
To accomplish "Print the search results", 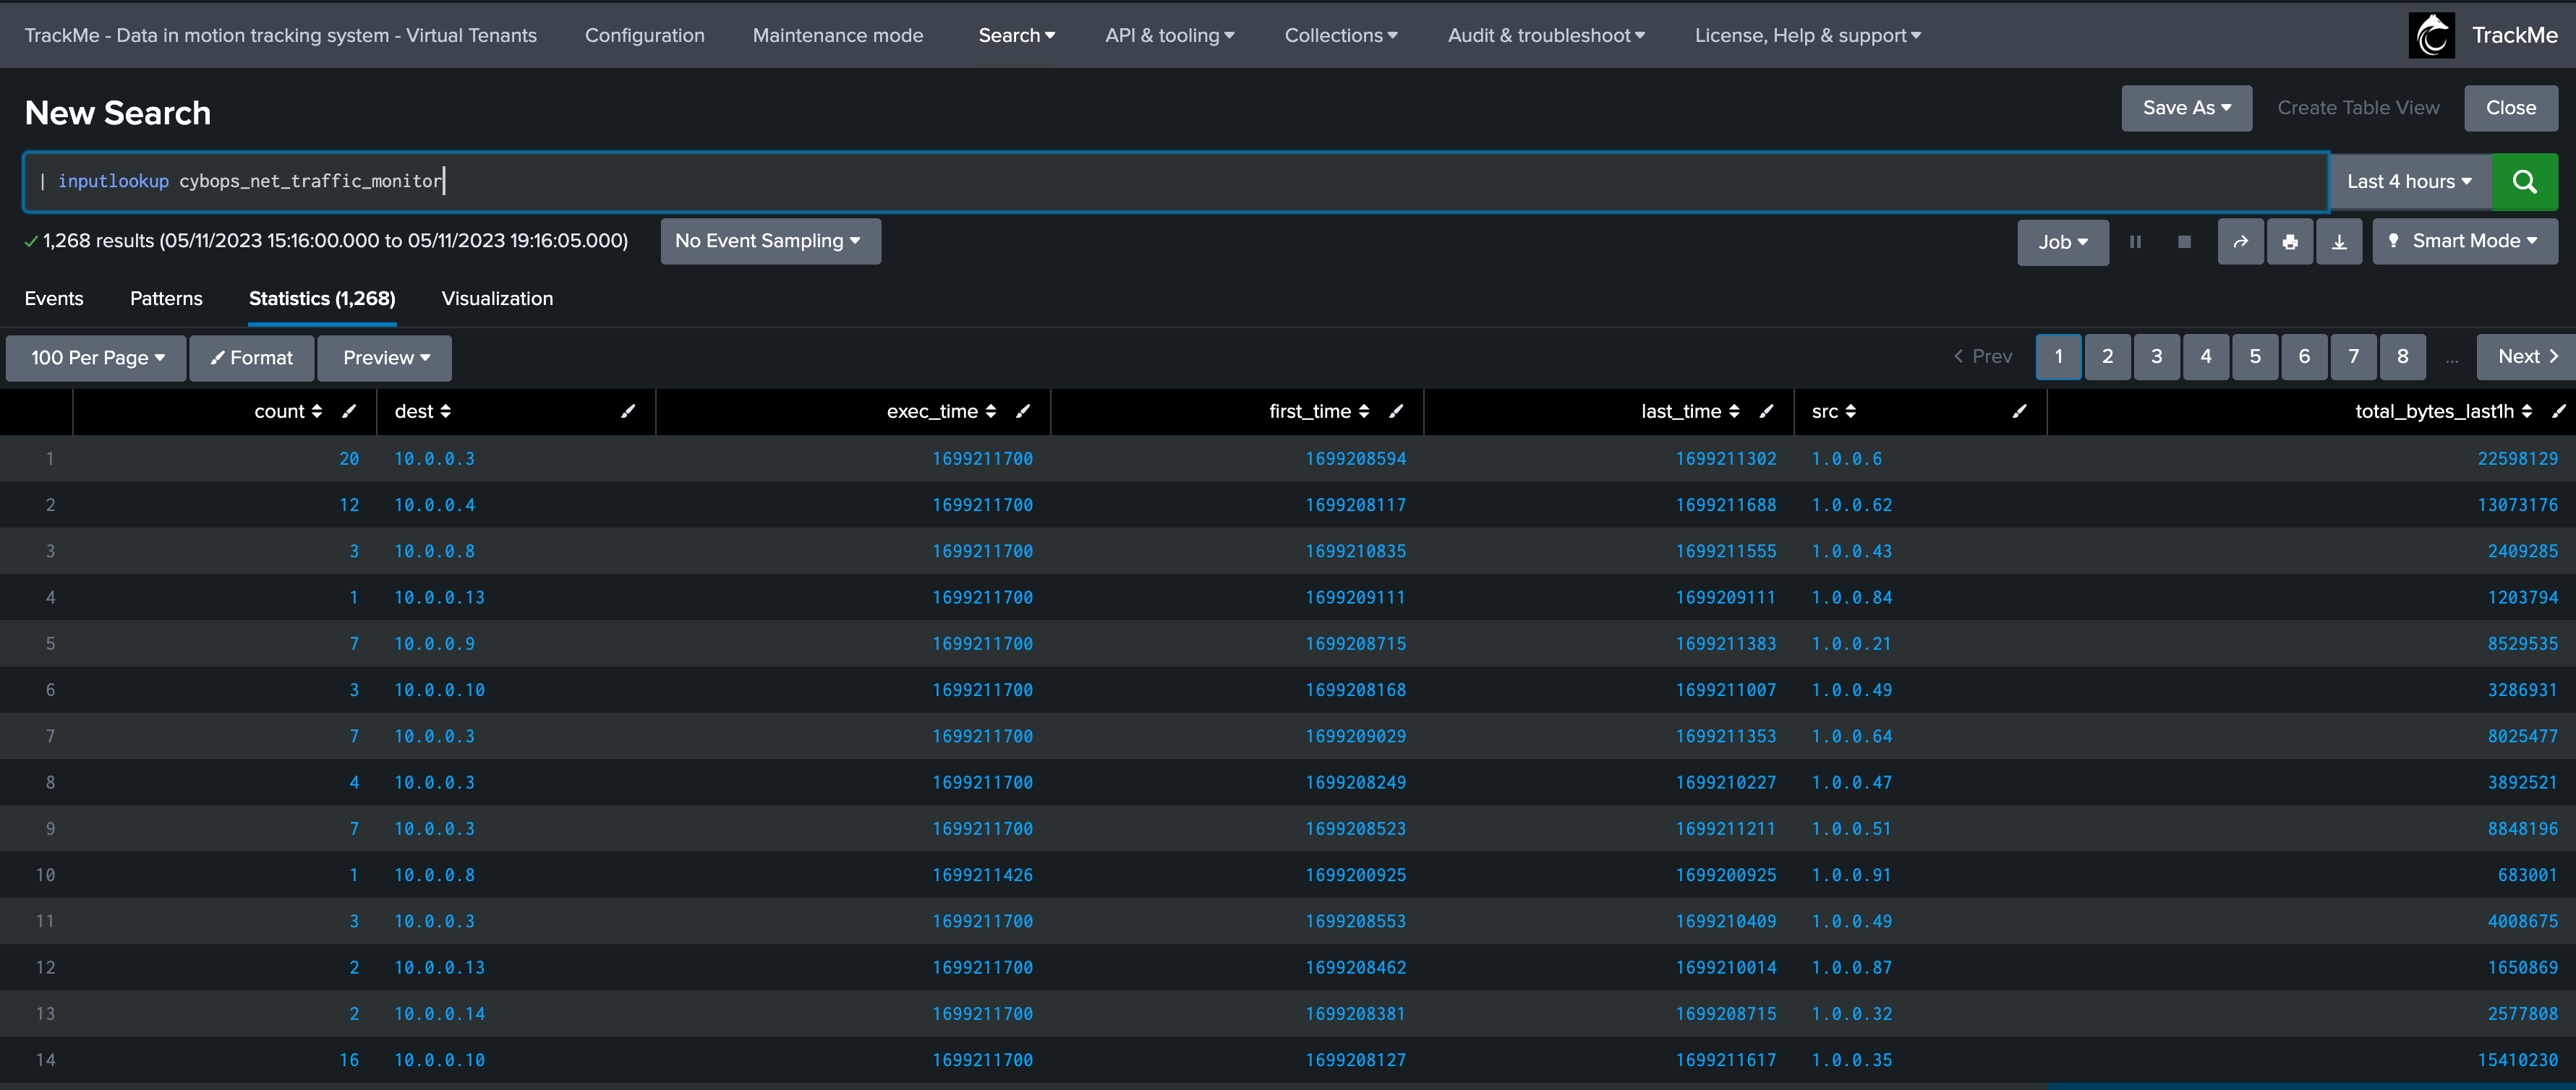I will coord(2290,241).
